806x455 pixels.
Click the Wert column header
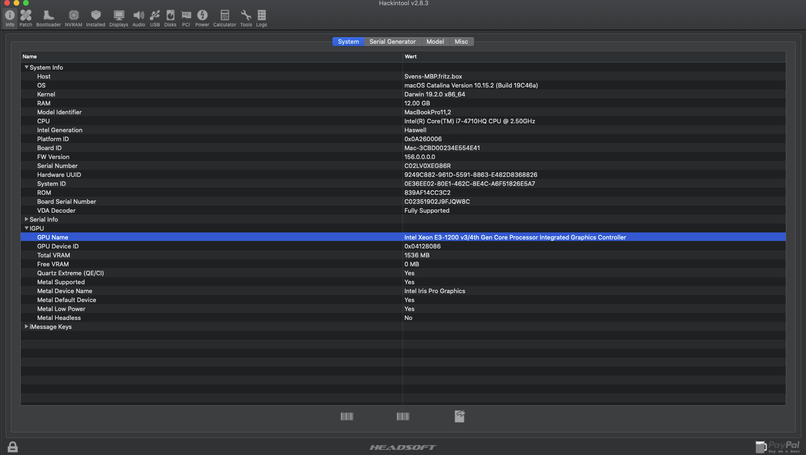pos(594,56)
